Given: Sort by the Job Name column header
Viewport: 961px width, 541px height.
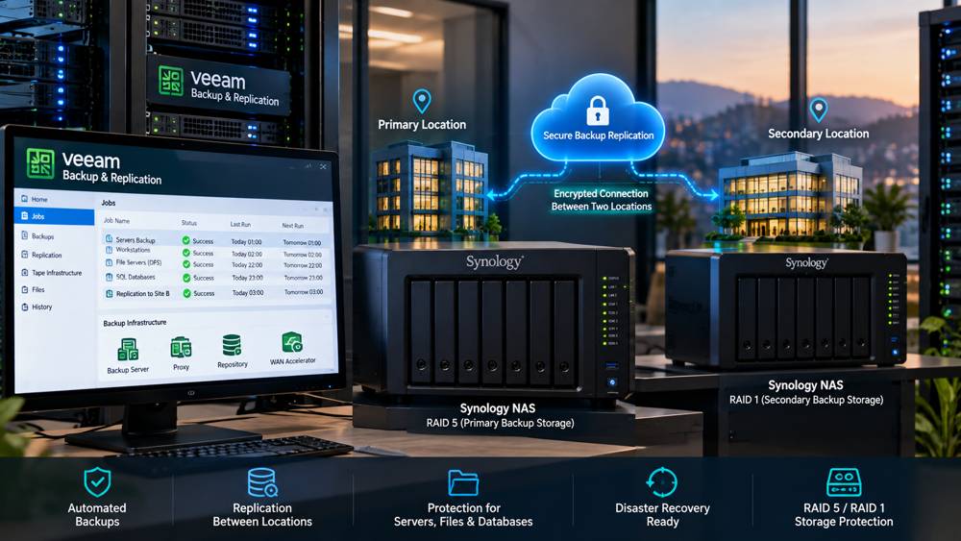Looking at the screenshot, I should click(116, 221).
